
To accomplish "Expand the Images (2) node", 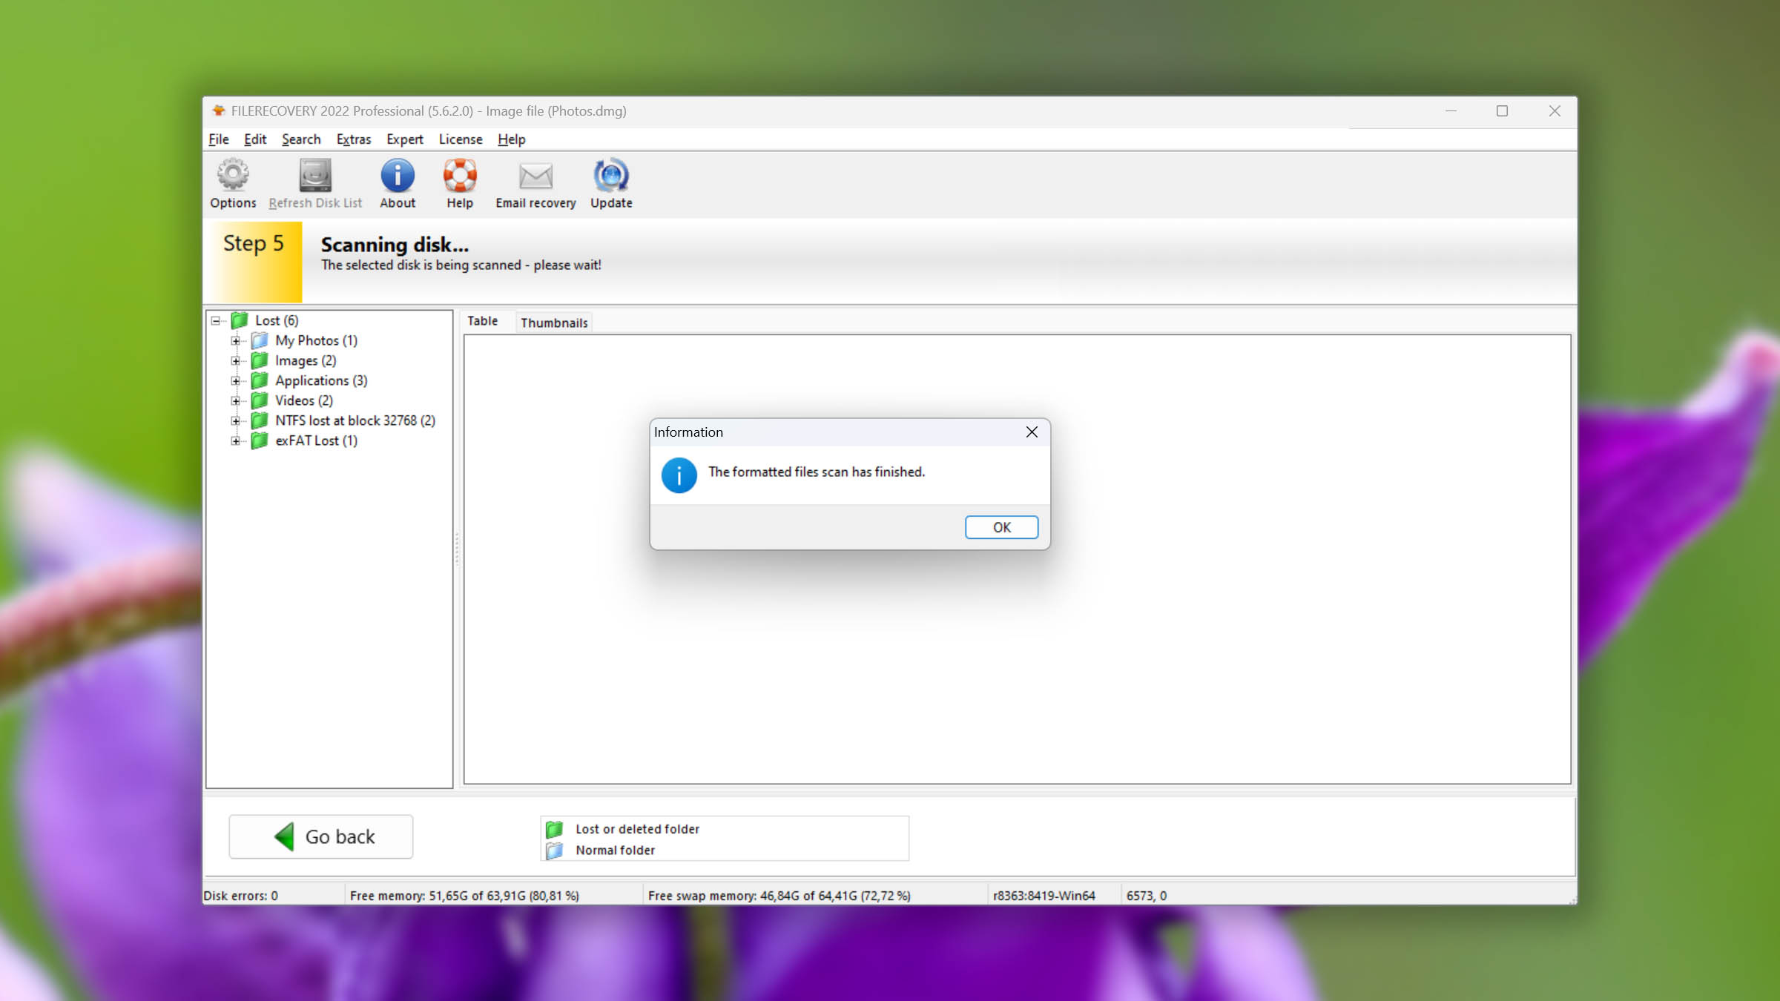I will click(236, 360).
